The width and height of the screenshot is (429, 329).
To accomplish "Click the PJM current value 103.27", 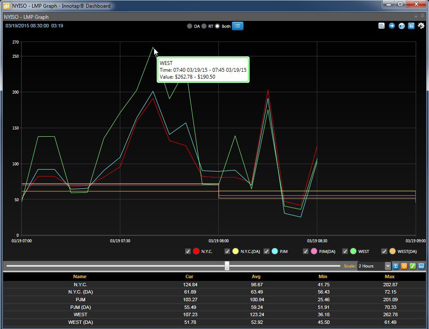I will (x=190, y=300).
